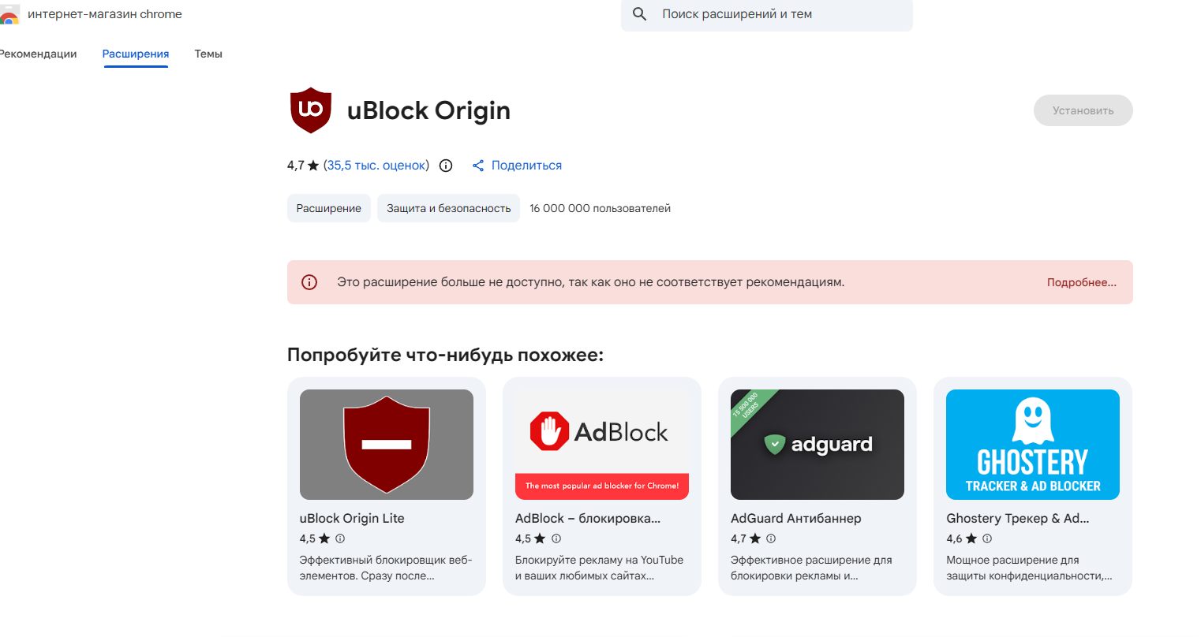
Task: Open the 35,5 тыс. оценок ratings link
Action: click(x=378, y=166)
